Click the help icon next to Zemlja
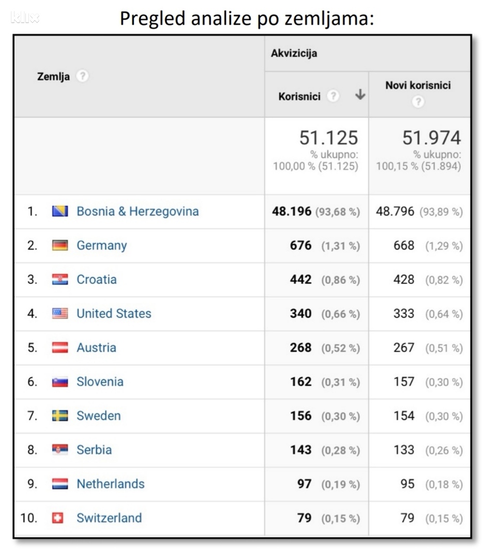The image size is (485, 554). 82,77
